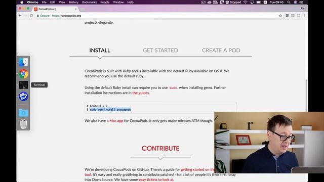Open Siri from the menu bar
Viewport: 324px width, 182px height.
(x=295, y=2)
